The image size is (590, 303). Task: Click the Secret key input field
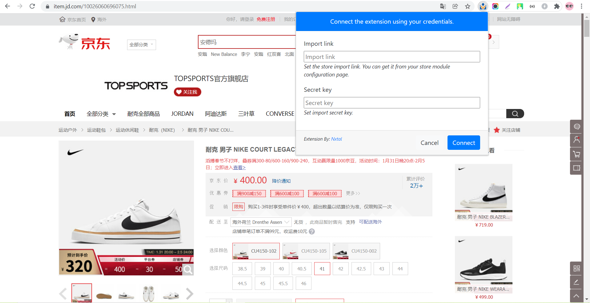point(392,103)
